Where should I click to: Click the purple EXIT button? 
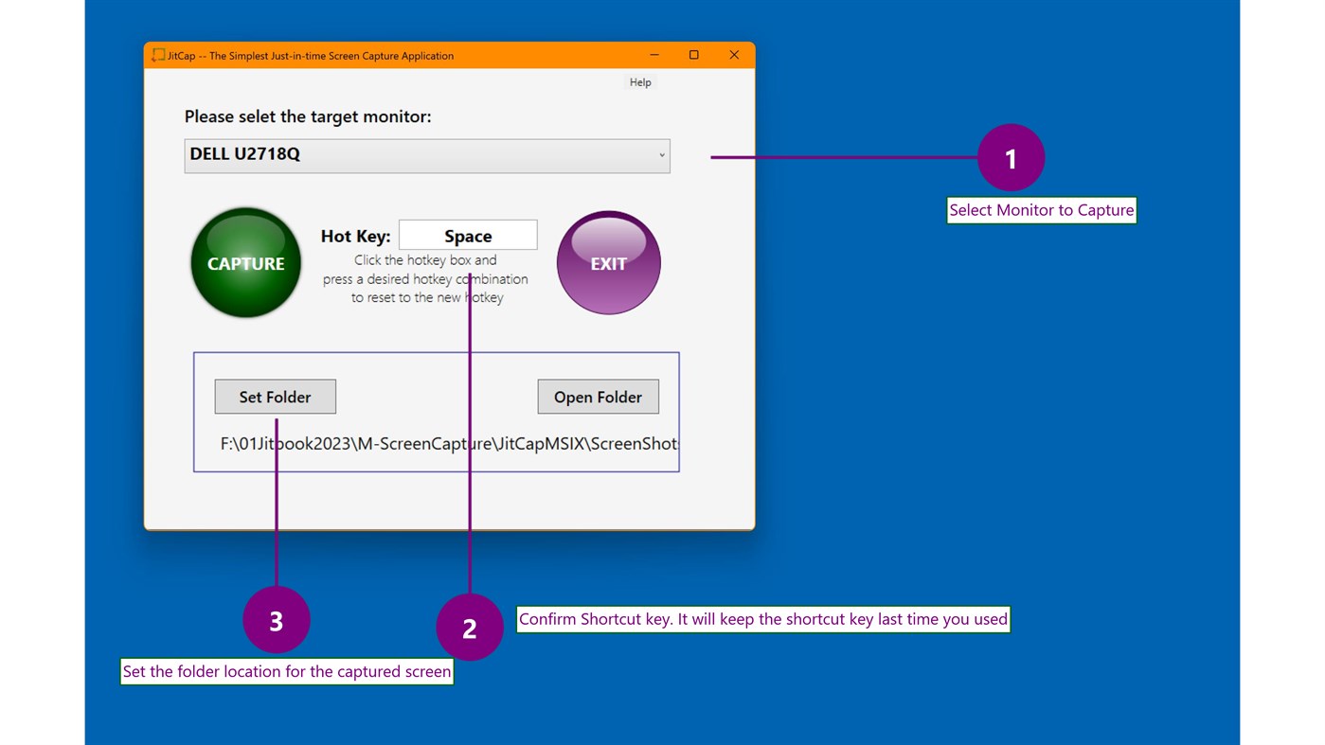[608, 263]
